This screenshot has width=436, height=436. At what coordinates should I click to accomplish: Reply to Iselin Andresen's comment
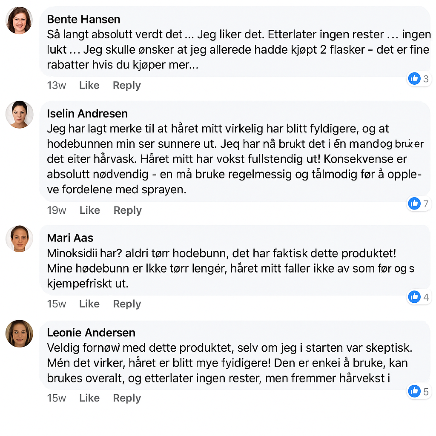pos(127,210)
